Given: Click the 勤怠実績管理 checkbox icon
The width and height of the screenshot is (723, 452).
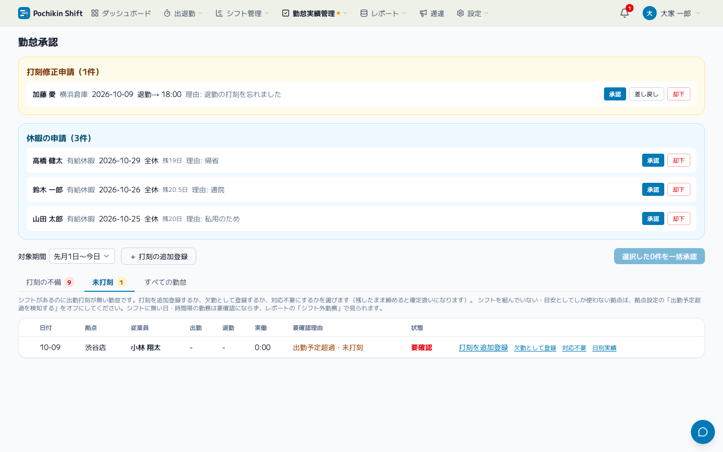Looking at the screenshot, I should click(286, 13).
